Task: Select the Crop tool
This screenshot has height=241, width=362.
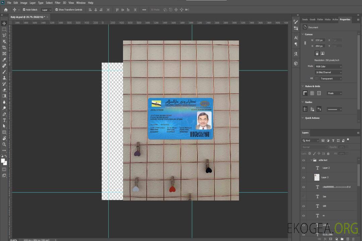Action: click(x=4, y=48)
